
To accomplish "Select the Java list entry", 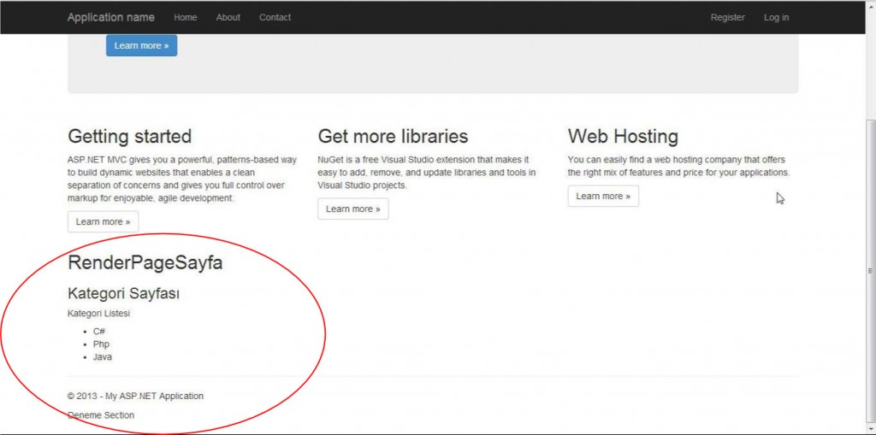I will [103, 357].
